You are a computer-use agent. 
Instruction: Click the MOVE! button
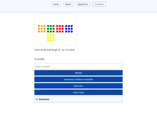(78, 73)
